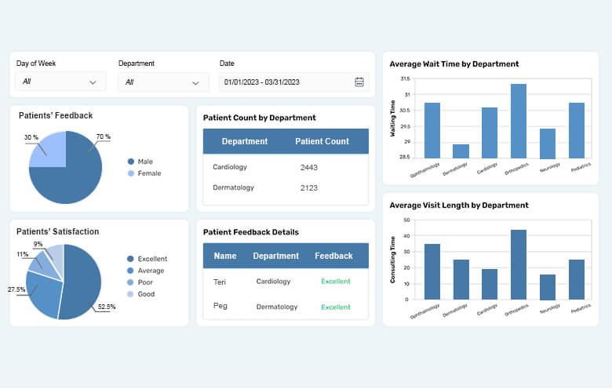This screenshot has height=389, width=612.
Task: Click the date range input field
Action: click(x=286, y=82)
